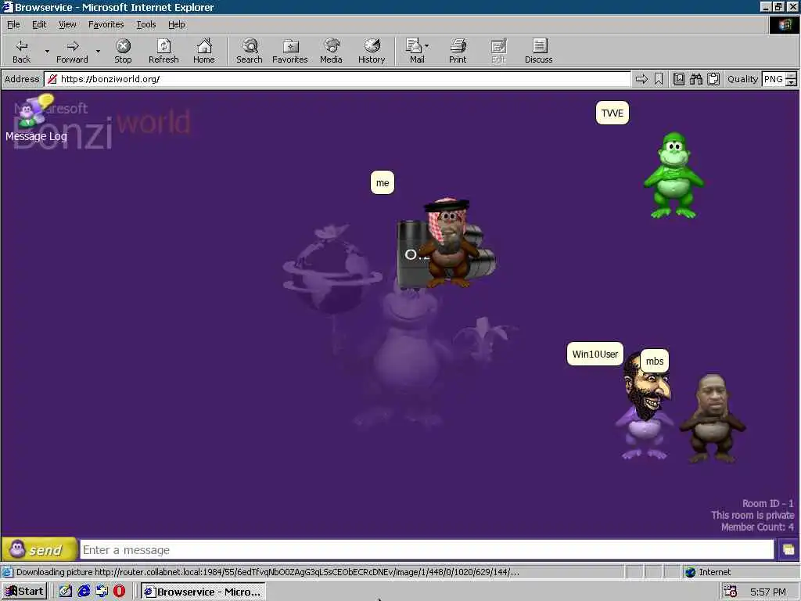Print the current page
This screenshot has height=601, width=801.
tap(458, 51)
